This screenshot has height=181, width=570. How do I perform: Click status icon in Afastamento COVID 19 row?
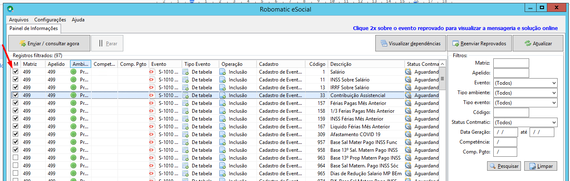409,134
